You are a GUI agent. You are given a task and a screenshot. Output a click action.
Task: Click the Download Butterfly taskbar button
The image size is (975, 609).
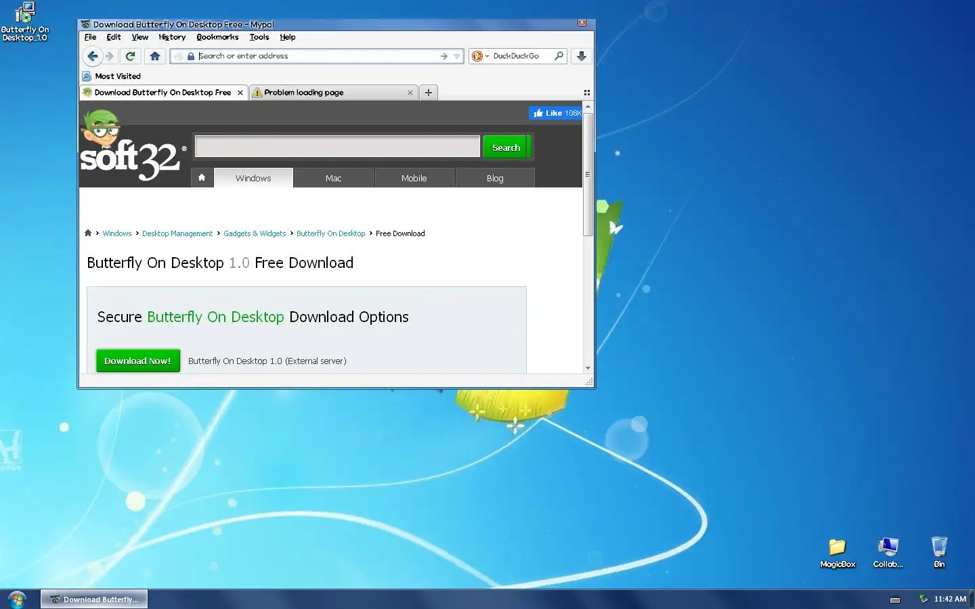pyautogui.click(x=94, y=599)
